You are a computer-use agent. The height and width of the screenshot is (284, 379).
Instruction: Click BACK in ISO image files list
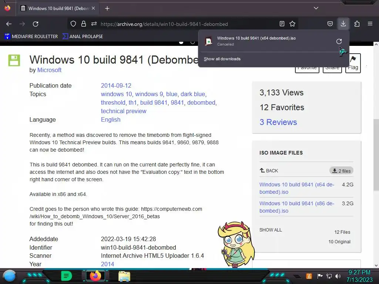[x=269, y=170]
